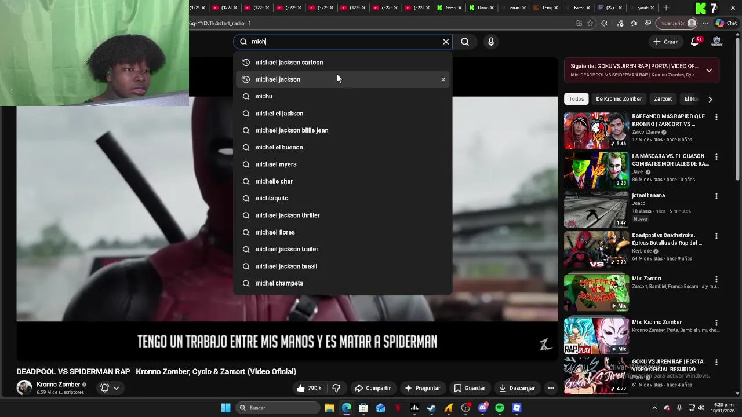Open options for 'GOKU VS JIREN RAP' video
Image resolution: width=742 pixels, height=417 pixels.
pos(716,362)
